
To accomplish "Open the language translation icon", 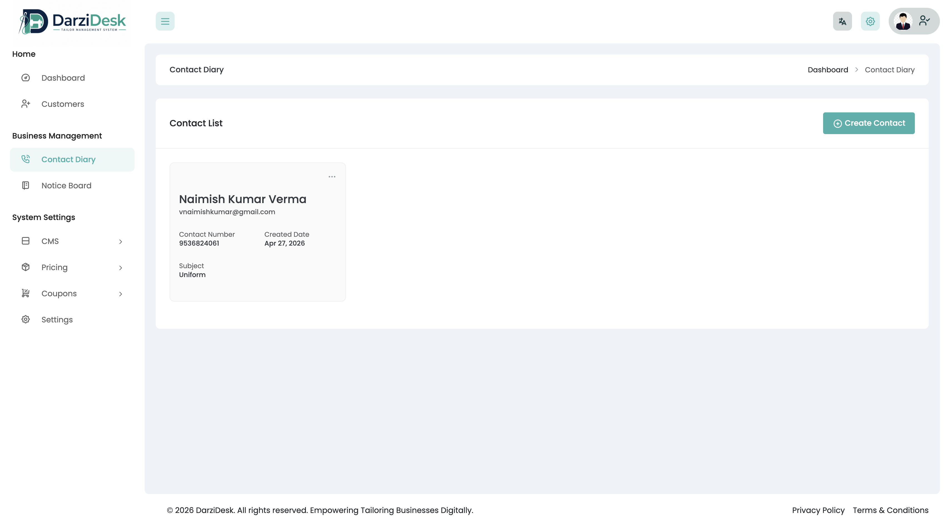I will coord(842,21).
